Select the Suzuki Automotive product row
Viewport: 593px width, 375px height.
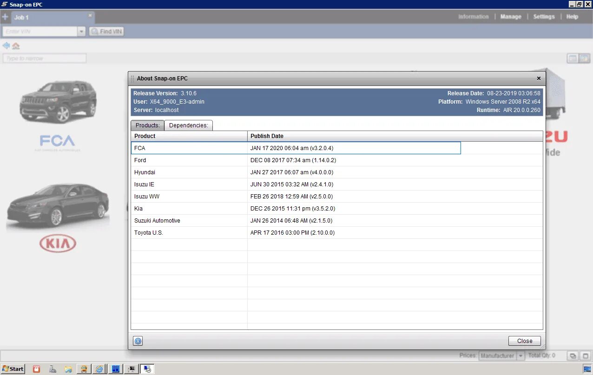click(337, 221)
